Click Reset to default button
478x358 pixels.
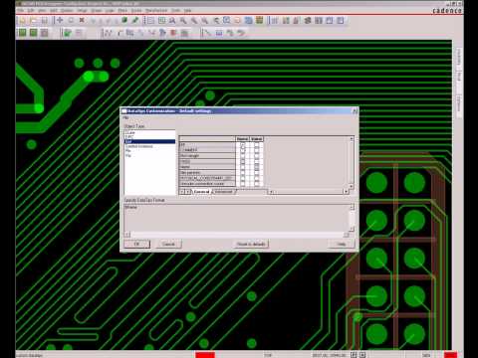point(251,244)
